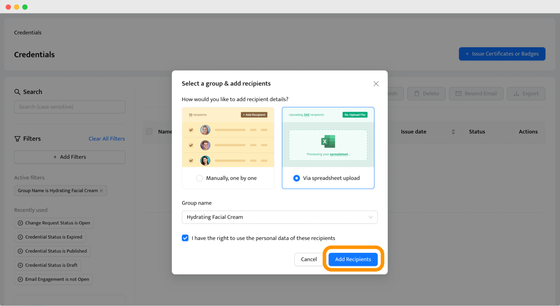Viewport: 560px width, 306px height.
Task: Click Clear All Filters link
Action: (107, 139)
